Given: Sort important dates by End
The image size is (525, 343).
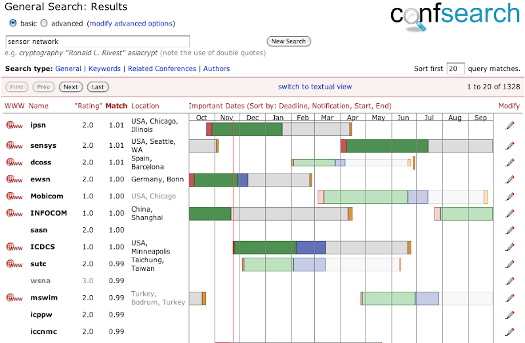Looking at the screenshot, I should point(382,106).
